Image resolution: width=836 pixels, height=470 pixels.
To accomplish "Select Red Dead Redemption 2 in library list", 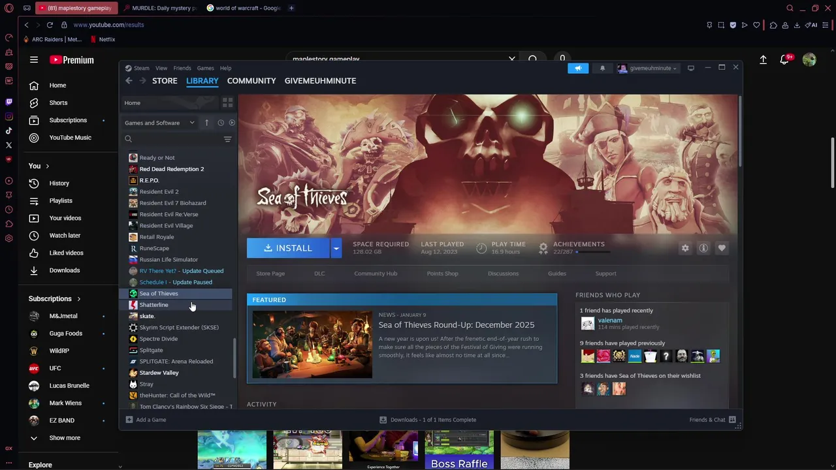I will [x=171, y=169].
